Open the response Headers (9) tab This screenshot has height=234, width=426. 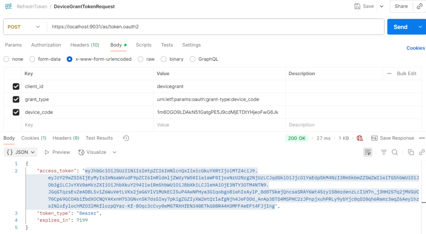66,138
